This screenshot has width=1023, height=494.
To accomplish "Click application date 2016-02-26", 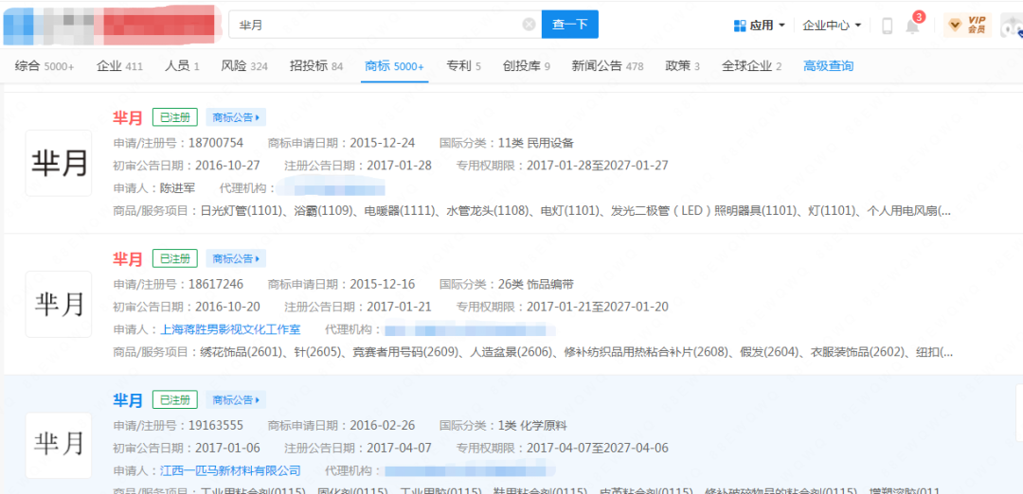I will [x=383, y=426].
